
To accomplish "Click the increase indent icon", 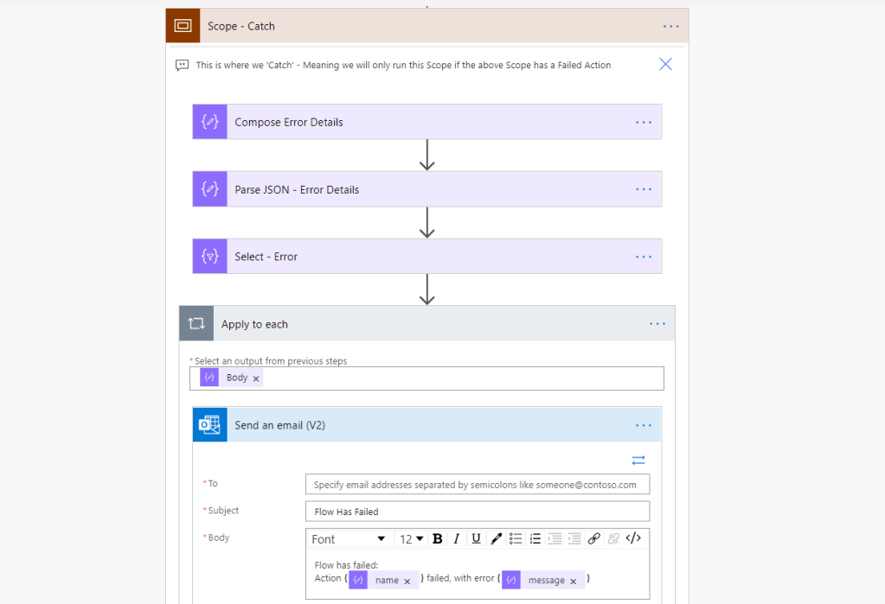I will pos(555,538).
